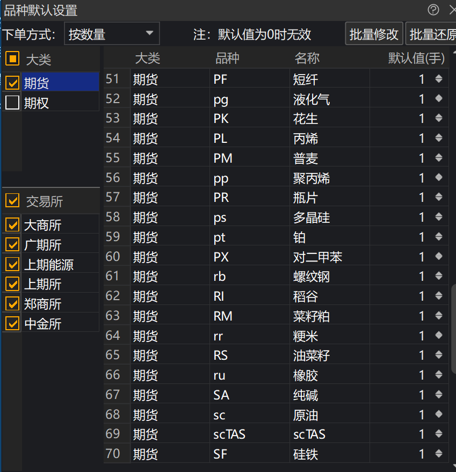Sort by the 品种 column header
The height and width of the screenshot is (472, 456).
[x=227, y=58]
